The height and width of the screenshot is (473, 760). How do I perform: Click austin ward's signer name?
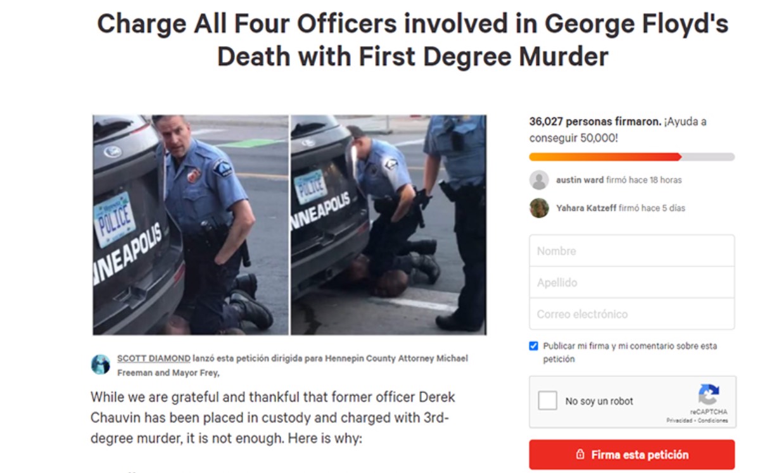click(x=579, y=180)
